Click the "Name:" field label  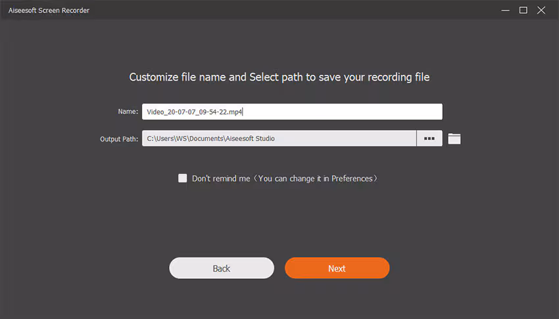click(x=128, y=112)
